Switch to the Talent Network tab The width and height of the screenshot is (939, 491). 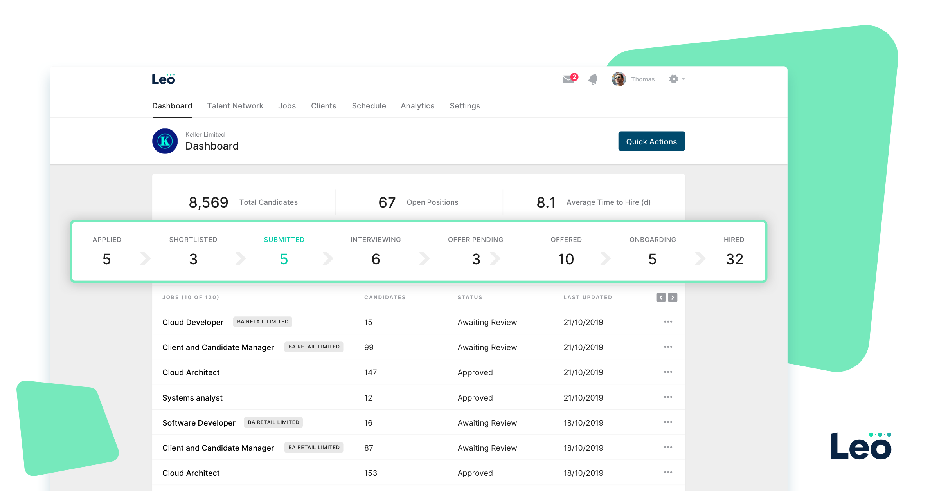click(235, 106)
